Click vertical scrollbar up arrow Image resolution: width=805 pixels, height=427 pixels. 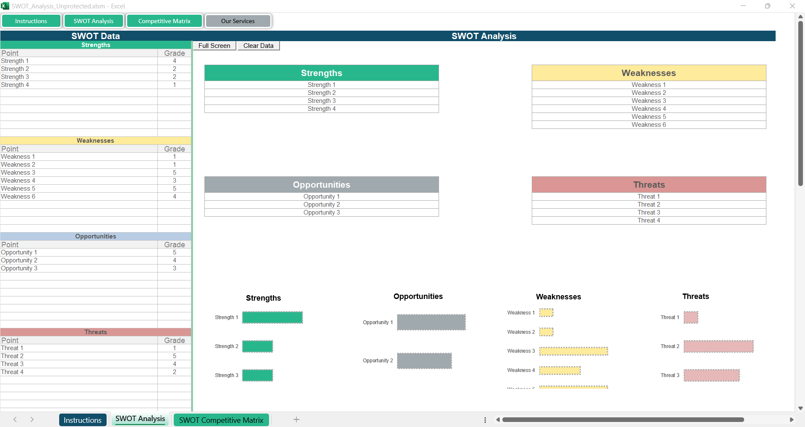point(800,16)
